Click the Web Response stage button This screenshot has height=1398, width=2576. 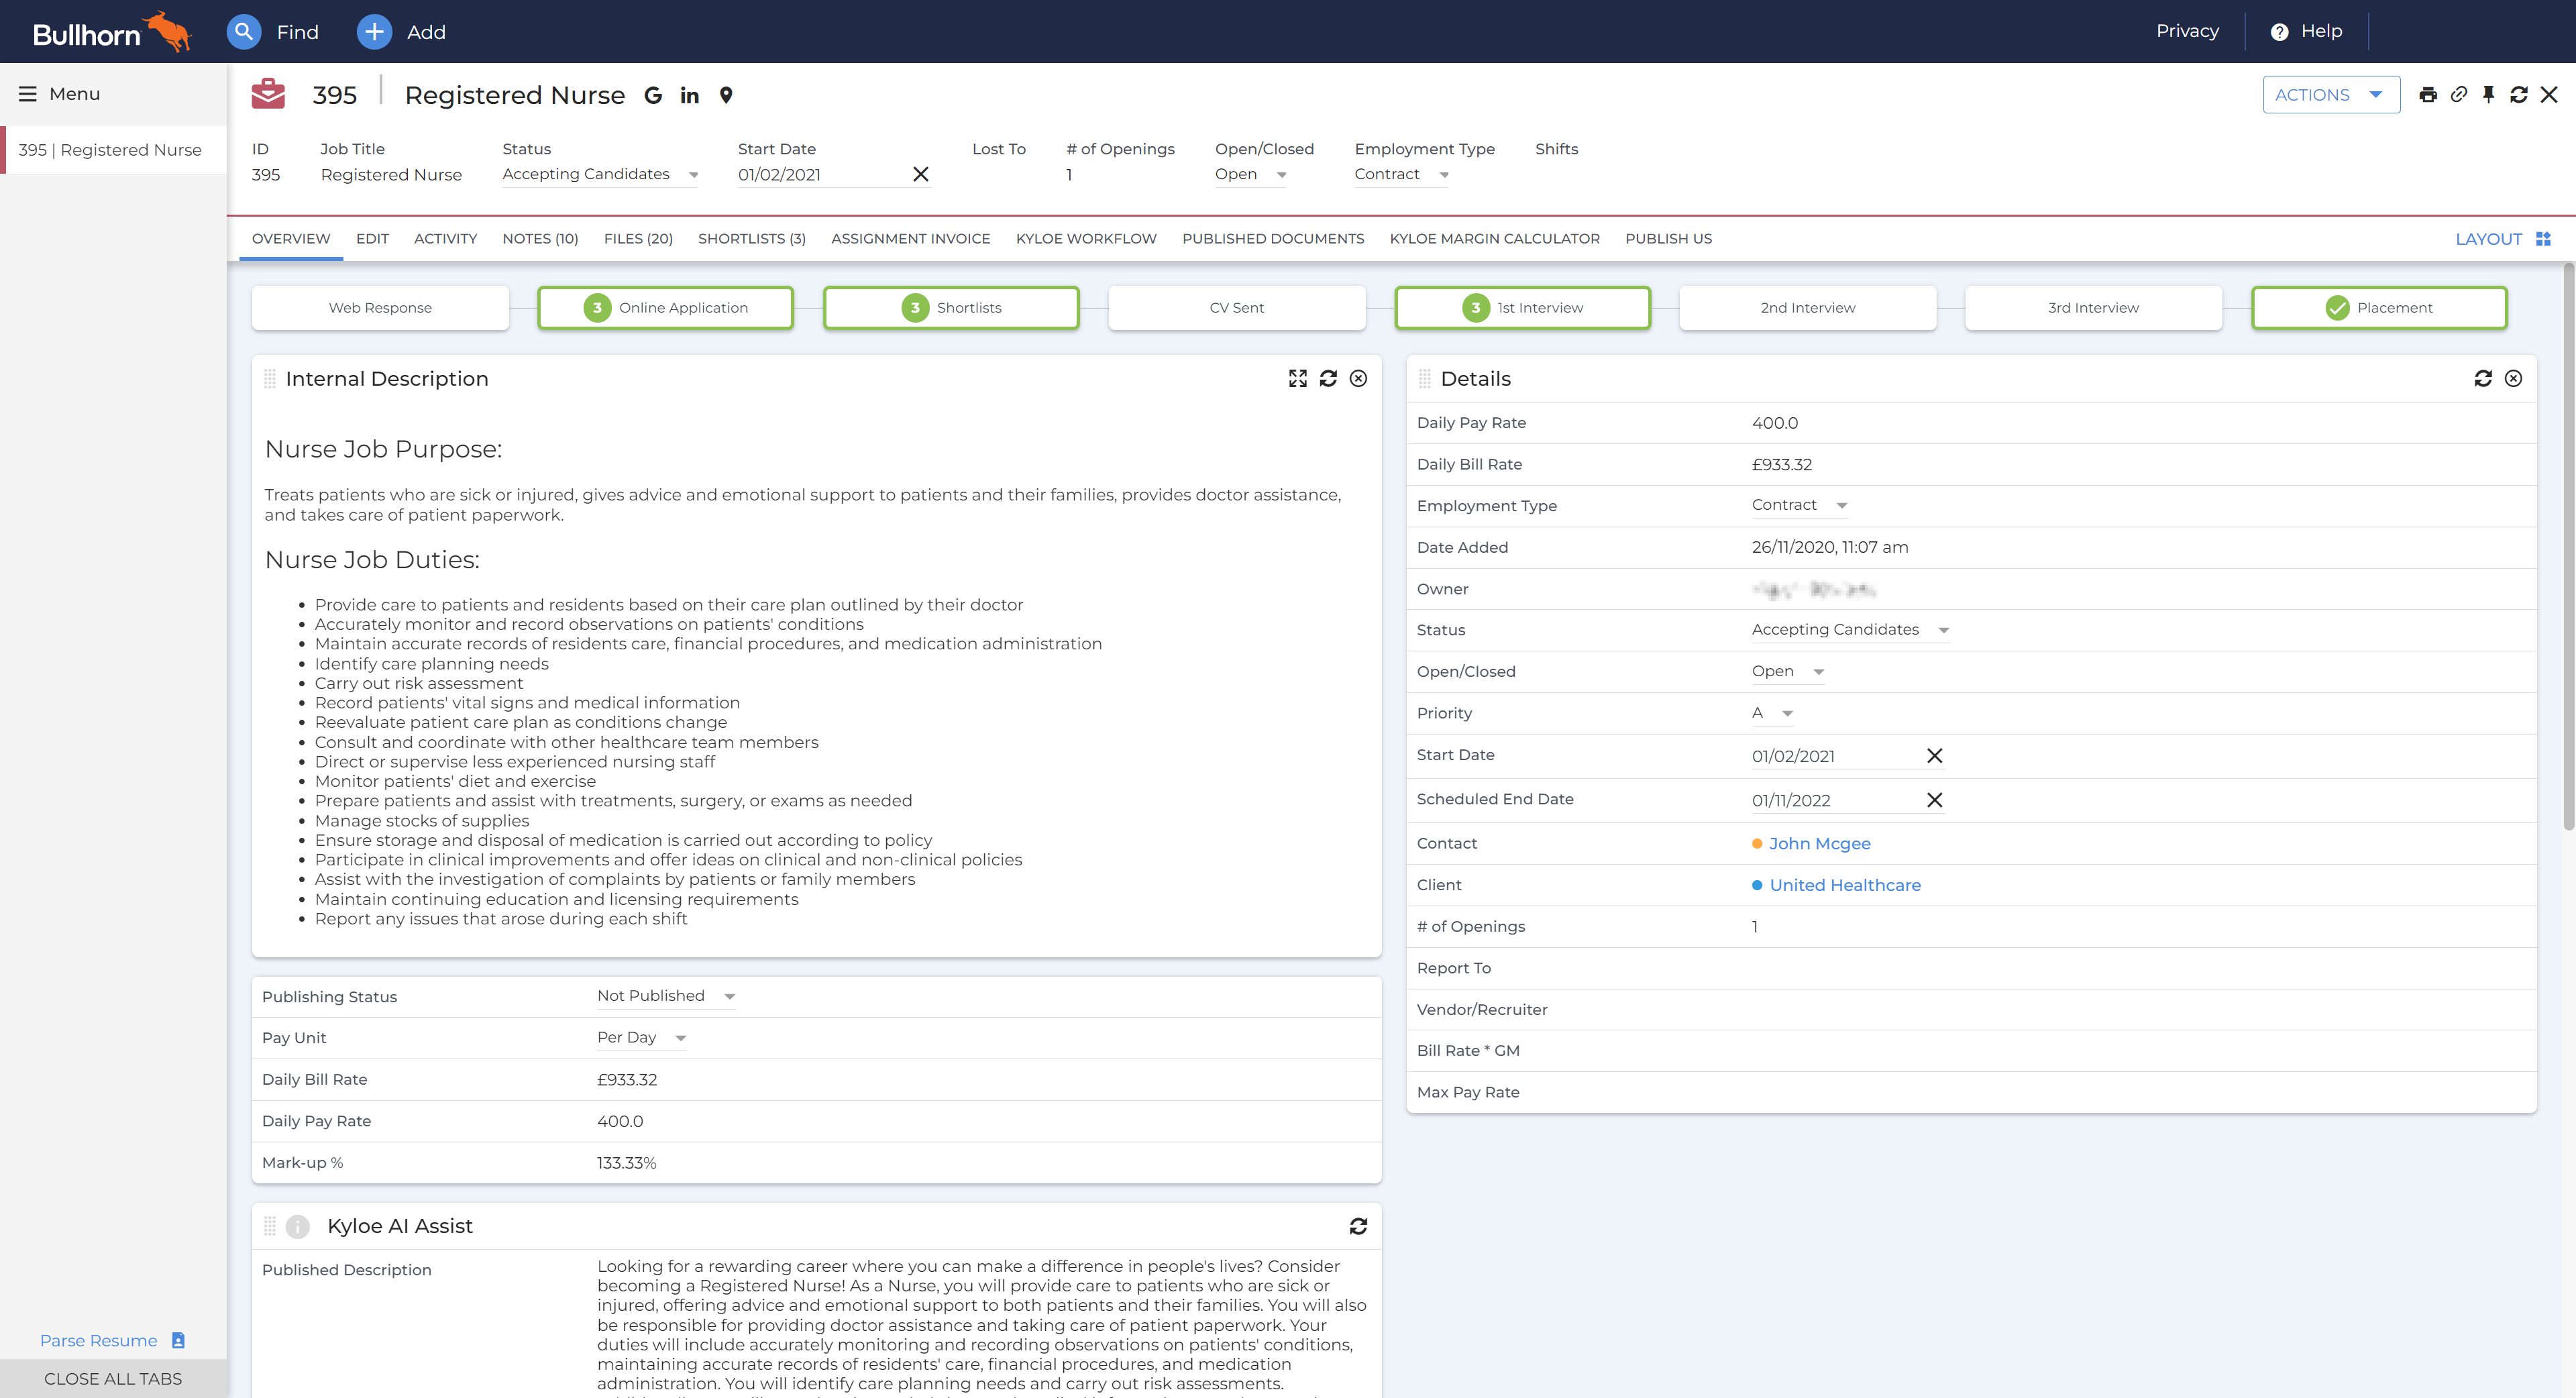pyautogui.click(x=380, y=308)
